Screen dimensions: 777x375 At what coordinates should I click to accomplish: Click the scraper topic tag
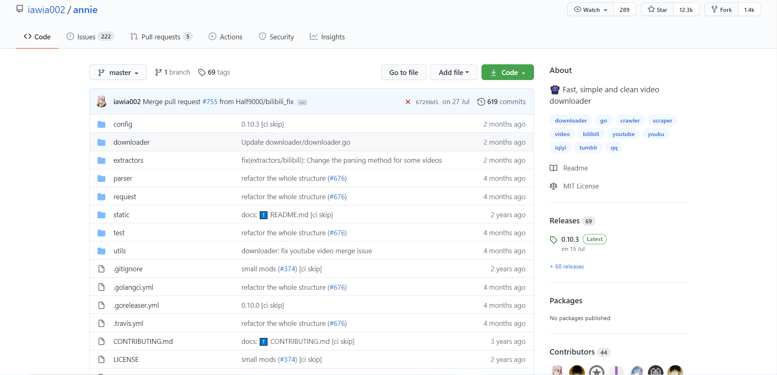click(662, 120)
